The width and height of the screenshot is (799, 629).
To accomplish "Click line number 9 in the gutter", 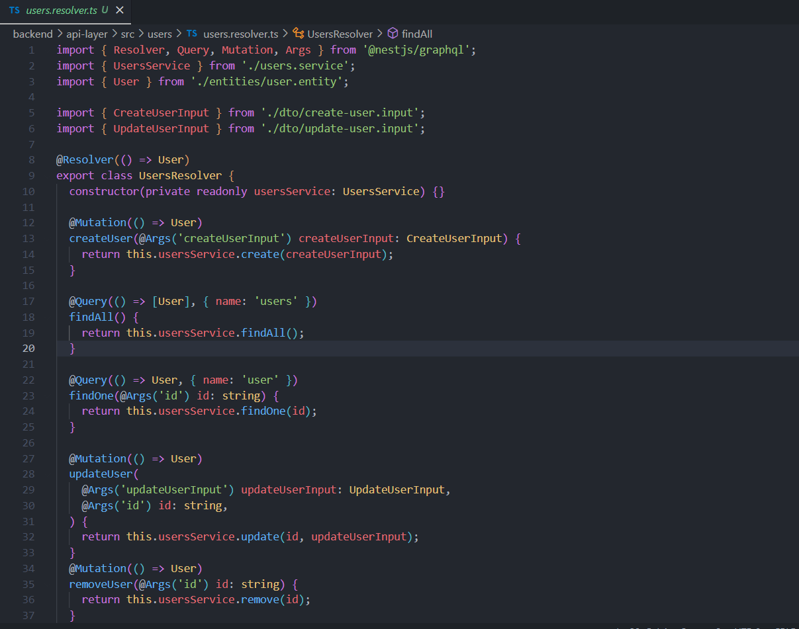I will click(32, 176).
